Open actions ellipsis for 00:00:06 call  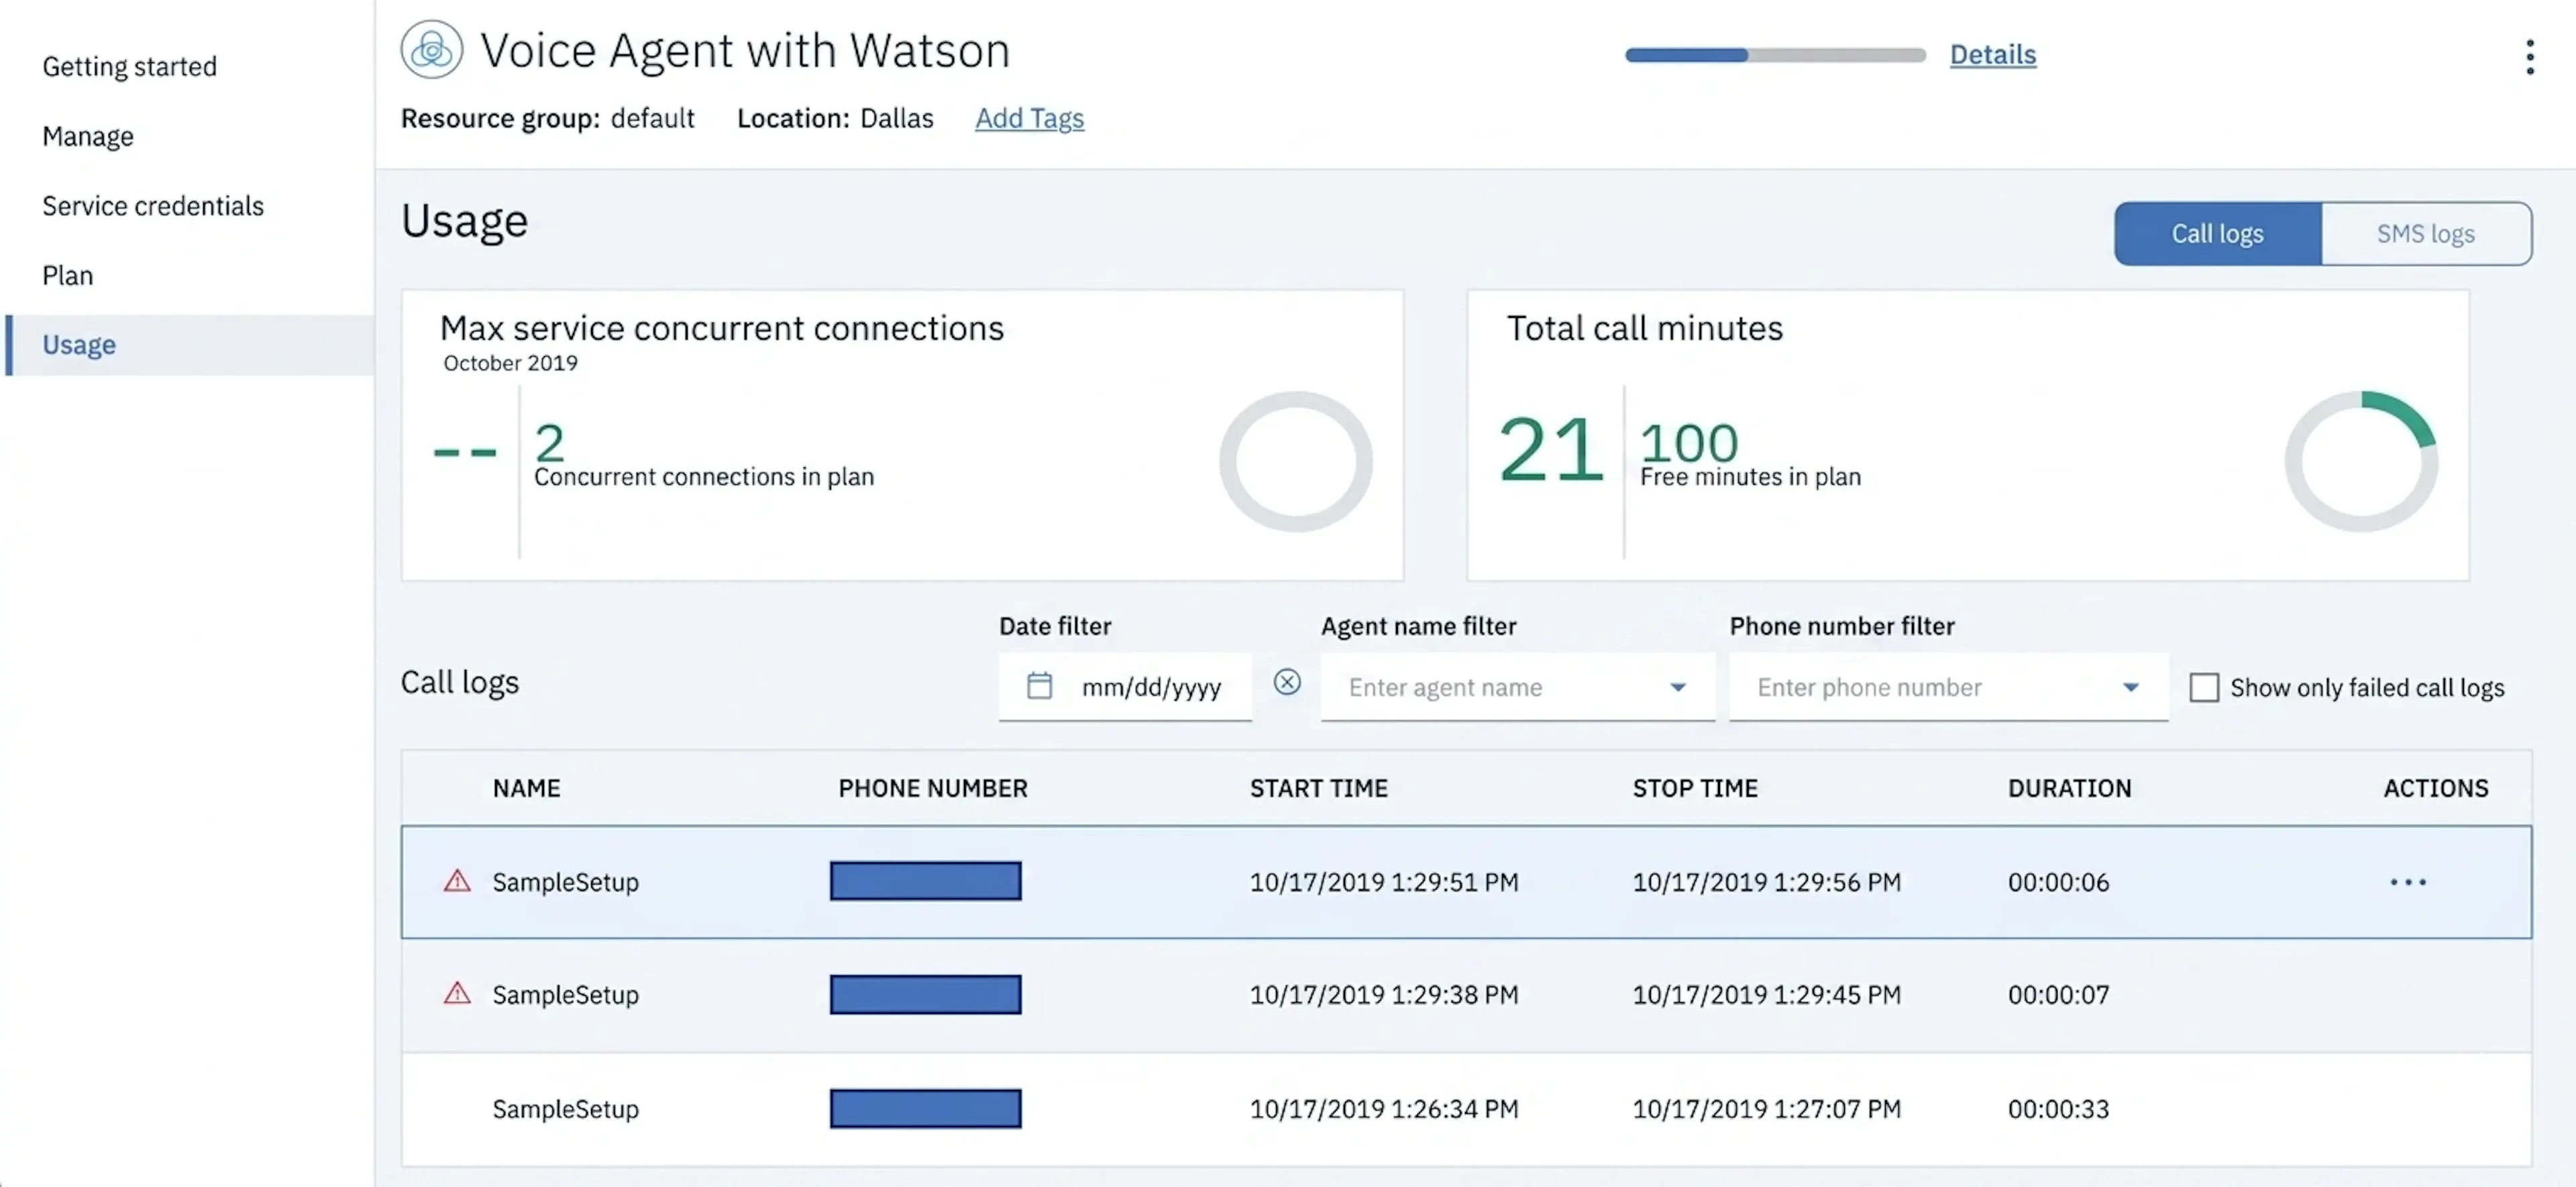pyautogui.click(x=2407, y=882)
